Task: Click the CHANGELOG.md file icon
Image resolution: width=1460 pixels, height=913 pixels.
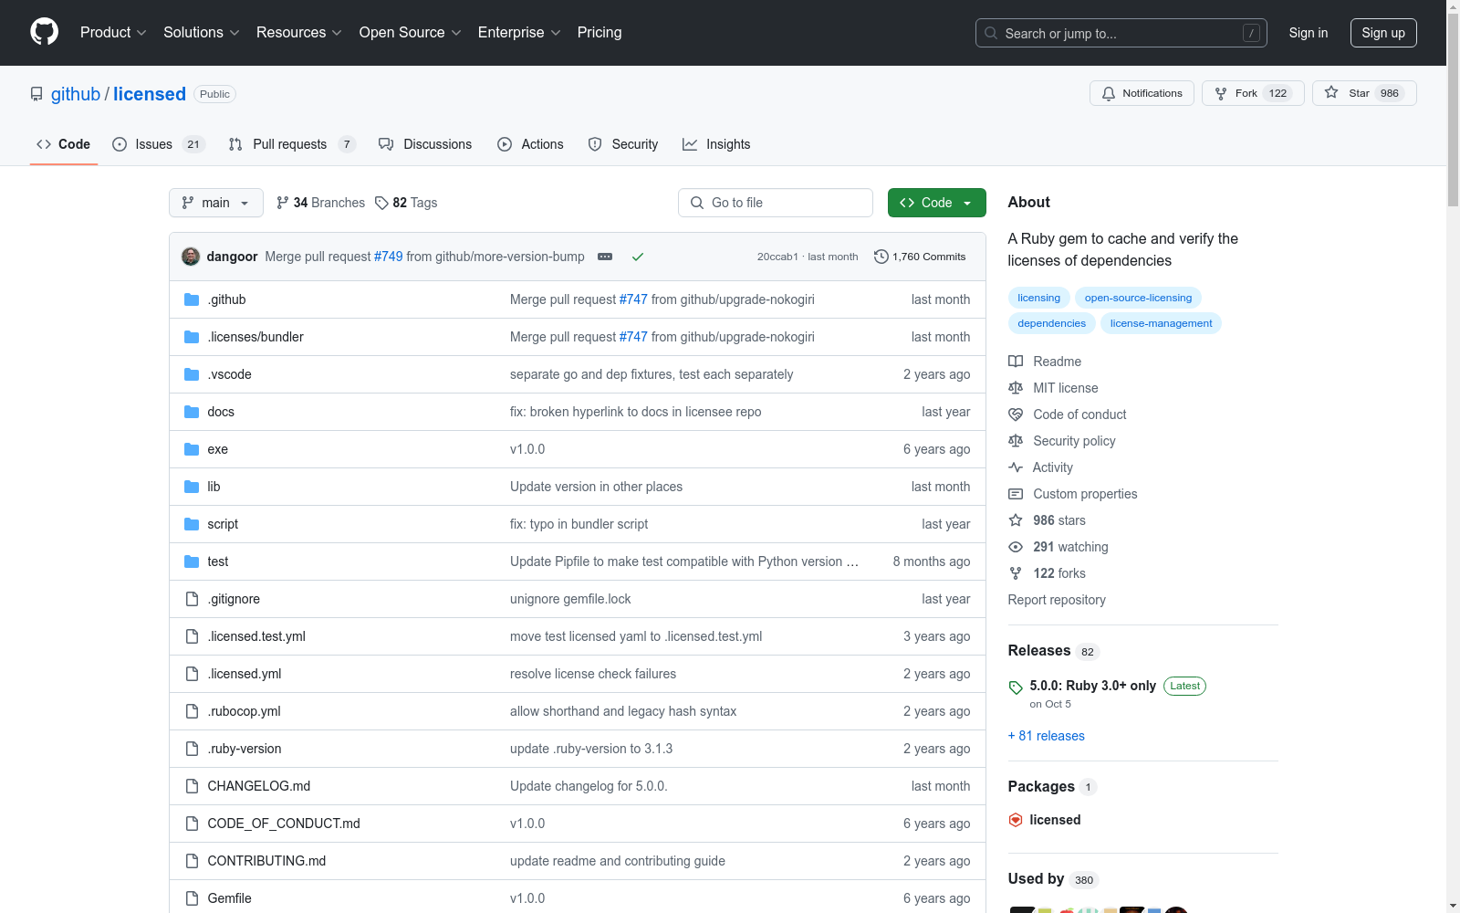Action: 192,786
